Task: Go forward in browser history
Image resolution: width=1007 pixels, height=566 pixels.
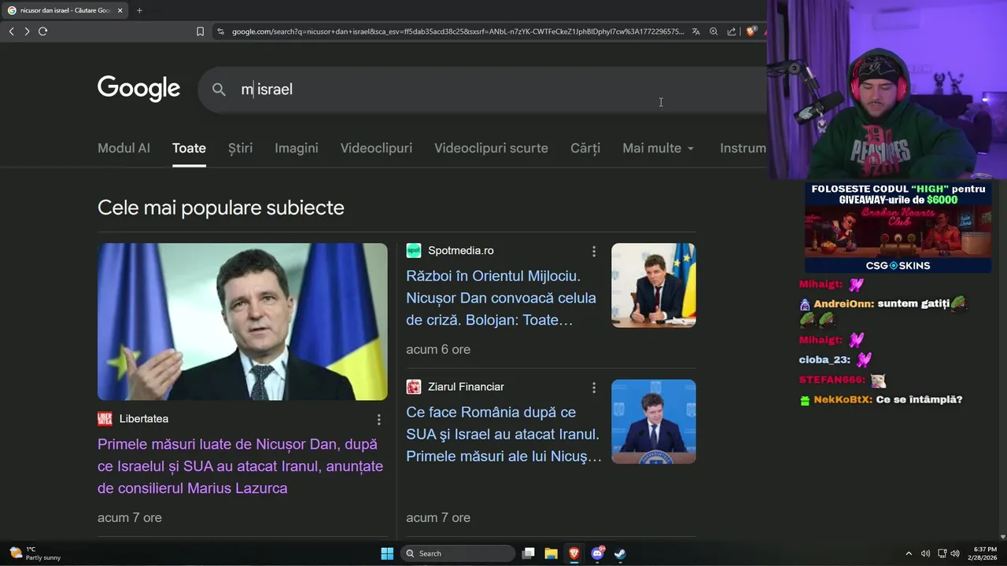Action: pos(27,31)
